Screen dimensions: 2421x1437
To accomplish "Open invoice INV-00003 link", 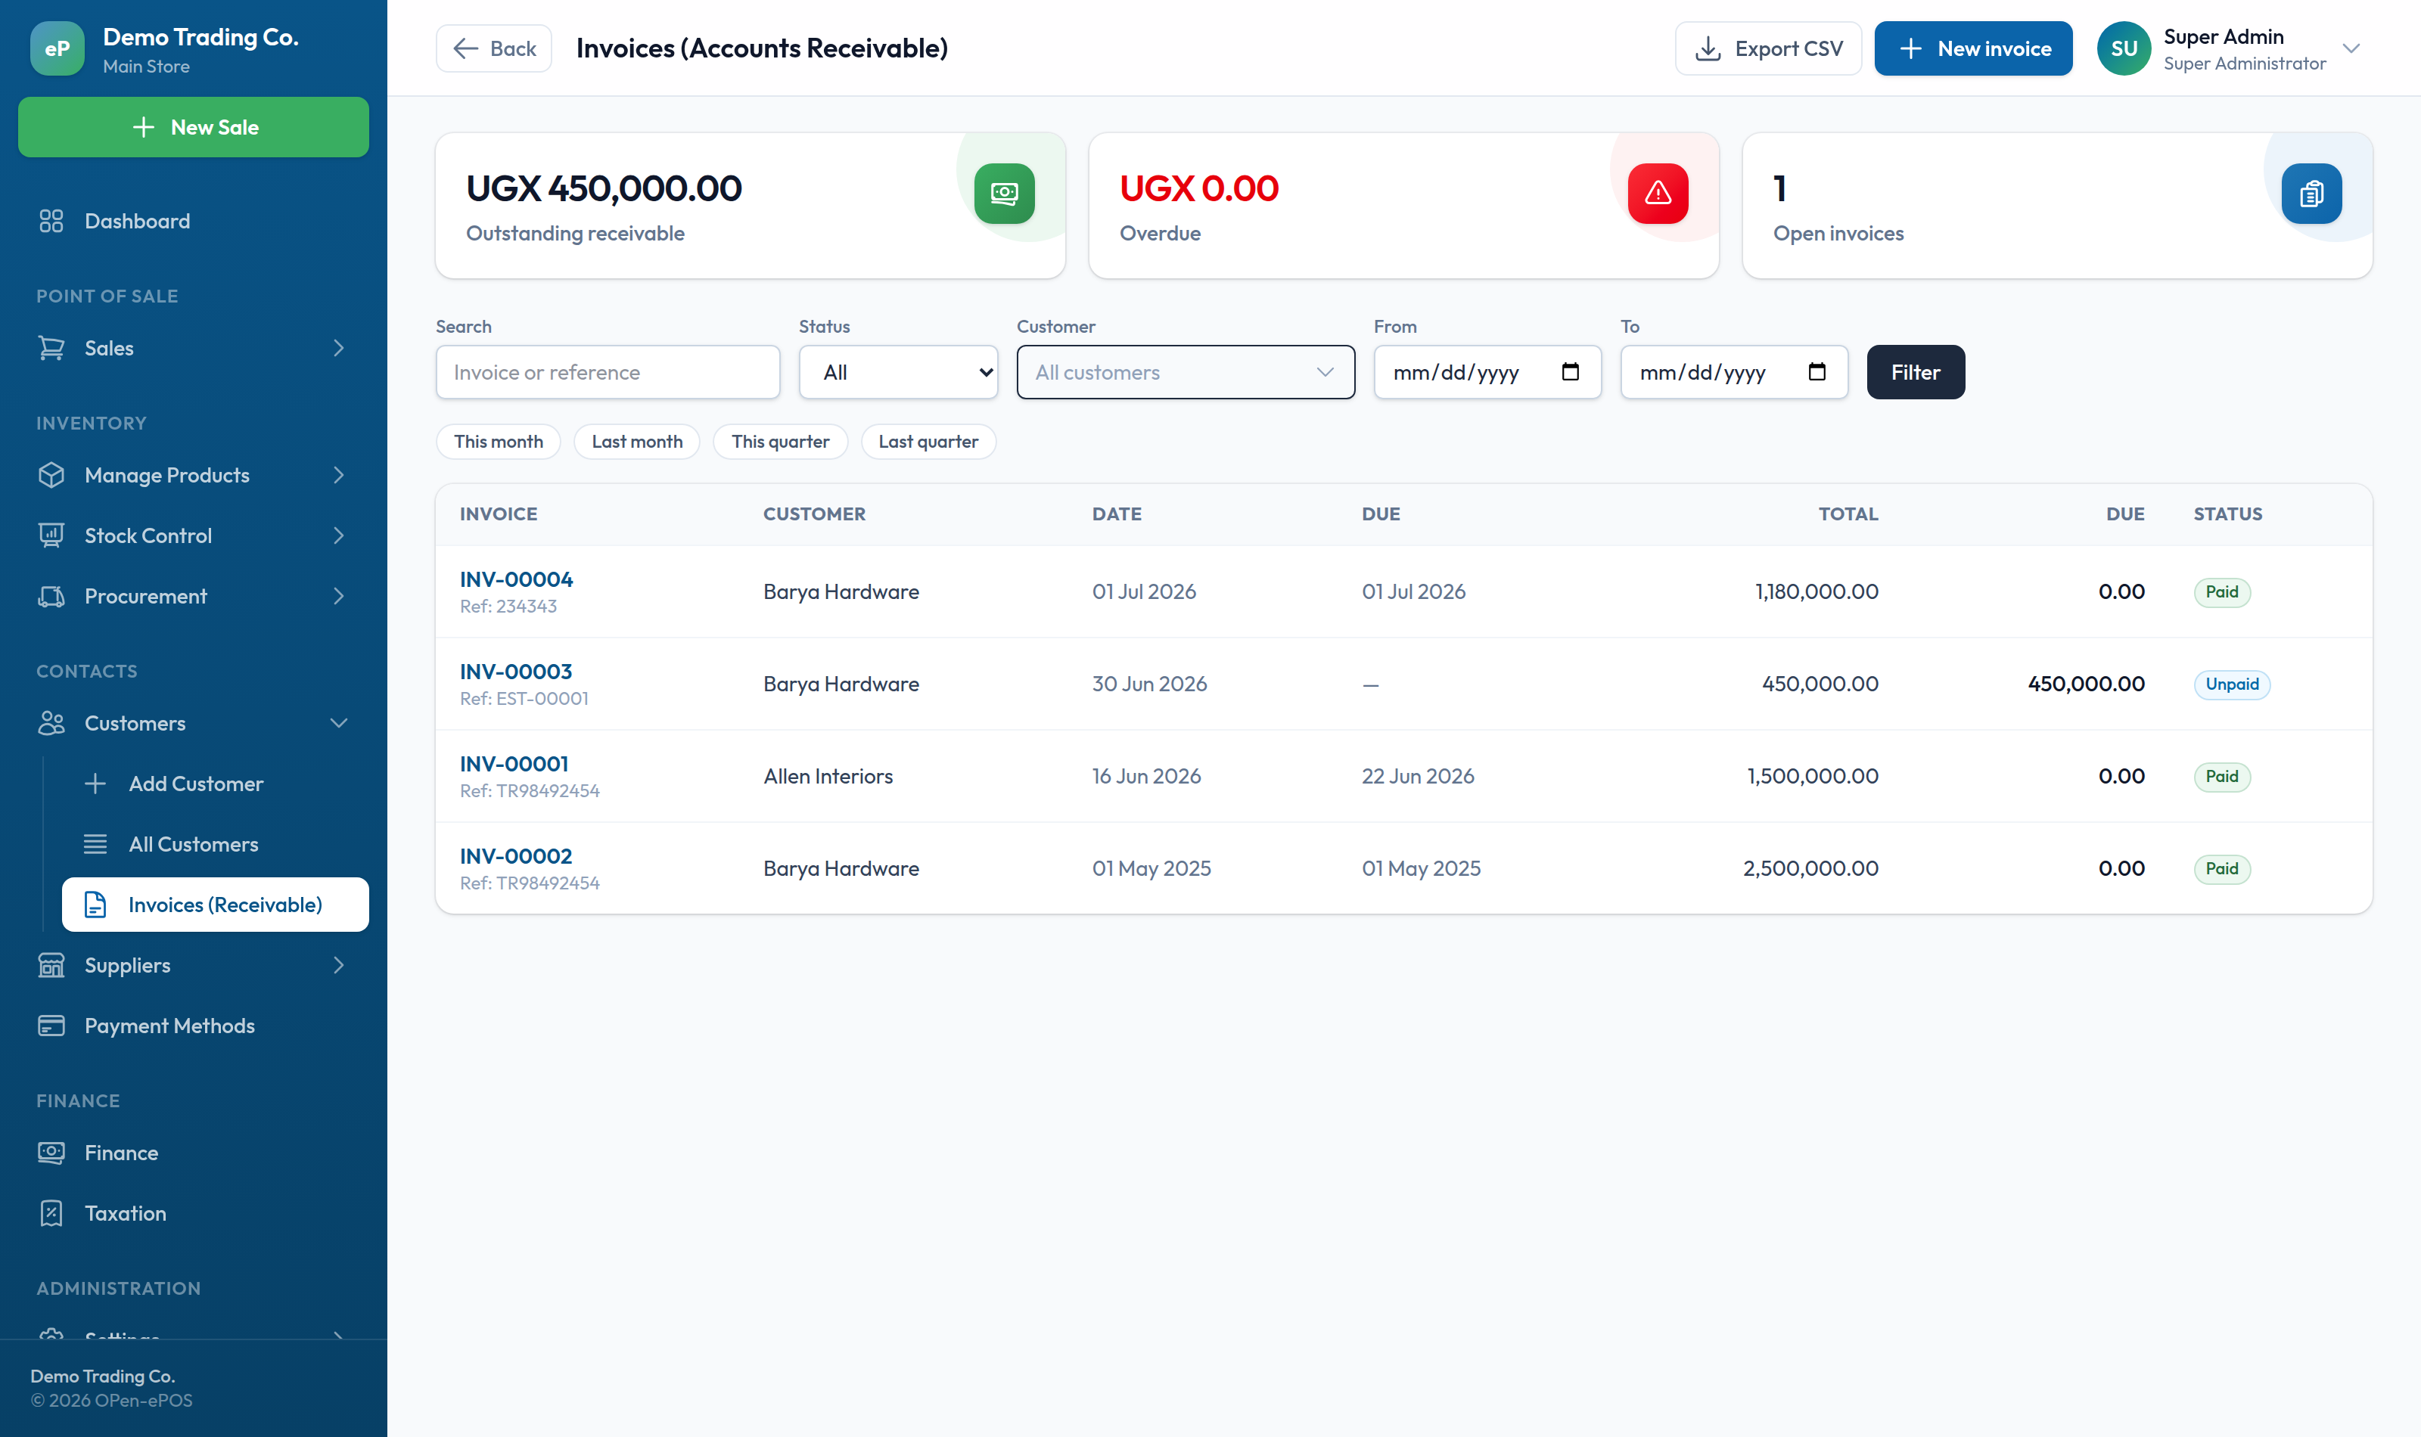I will point(516,671).
